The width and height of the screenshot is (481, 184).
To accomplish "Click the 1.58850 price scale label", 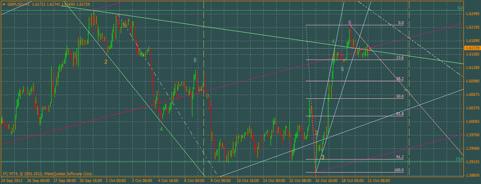I will tap(472, 175).
